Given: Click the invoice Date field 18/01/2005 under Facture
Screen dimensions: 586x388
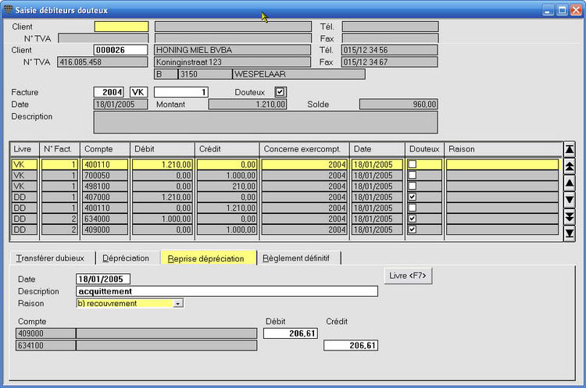Looking at the screenshot, I should [x=120, y=104].
